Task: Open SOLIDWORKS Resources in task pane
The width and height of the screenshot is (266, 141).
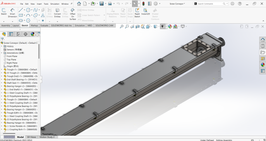Action: pos(263,40)
